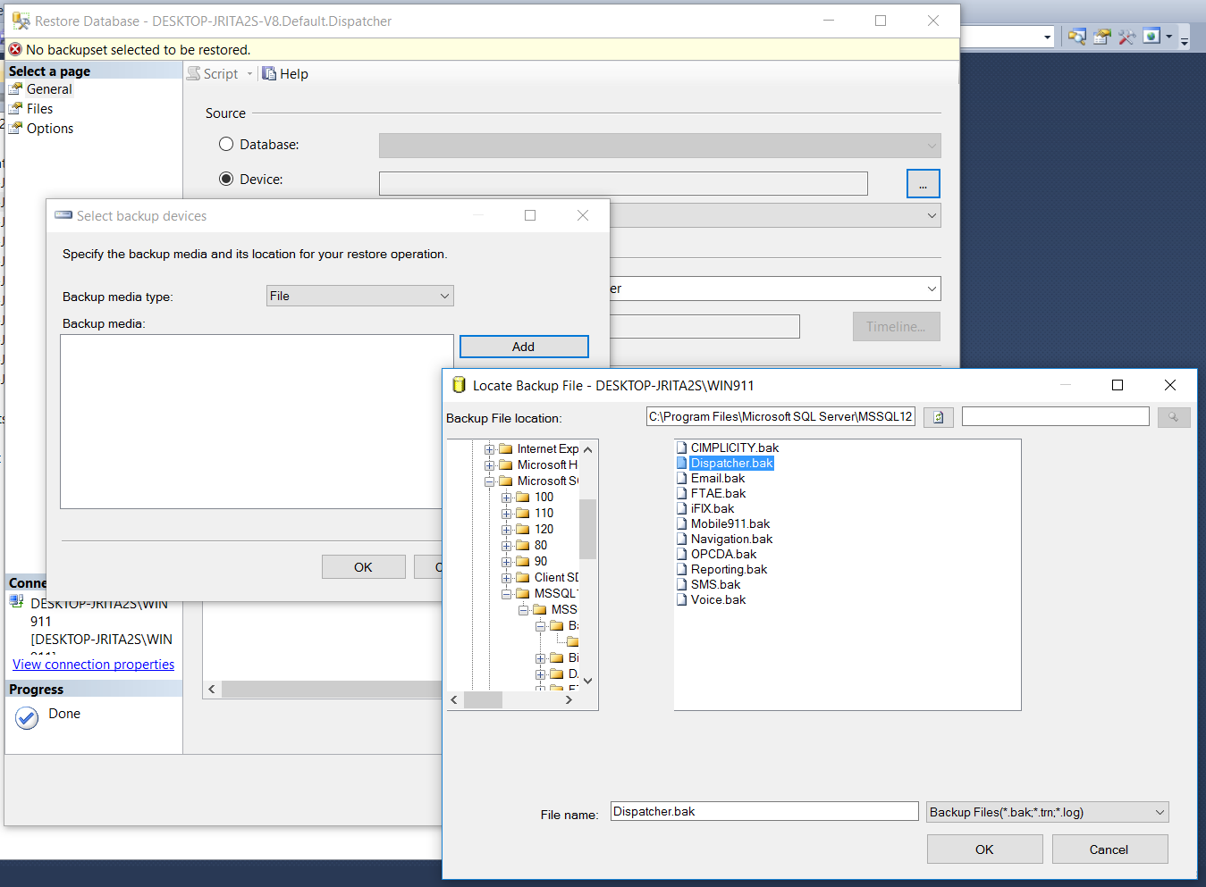The height and width of the screenshot is (887, 1206).
Task: Select the Mobile911.bak file
Action: click(x=730, y=523)
